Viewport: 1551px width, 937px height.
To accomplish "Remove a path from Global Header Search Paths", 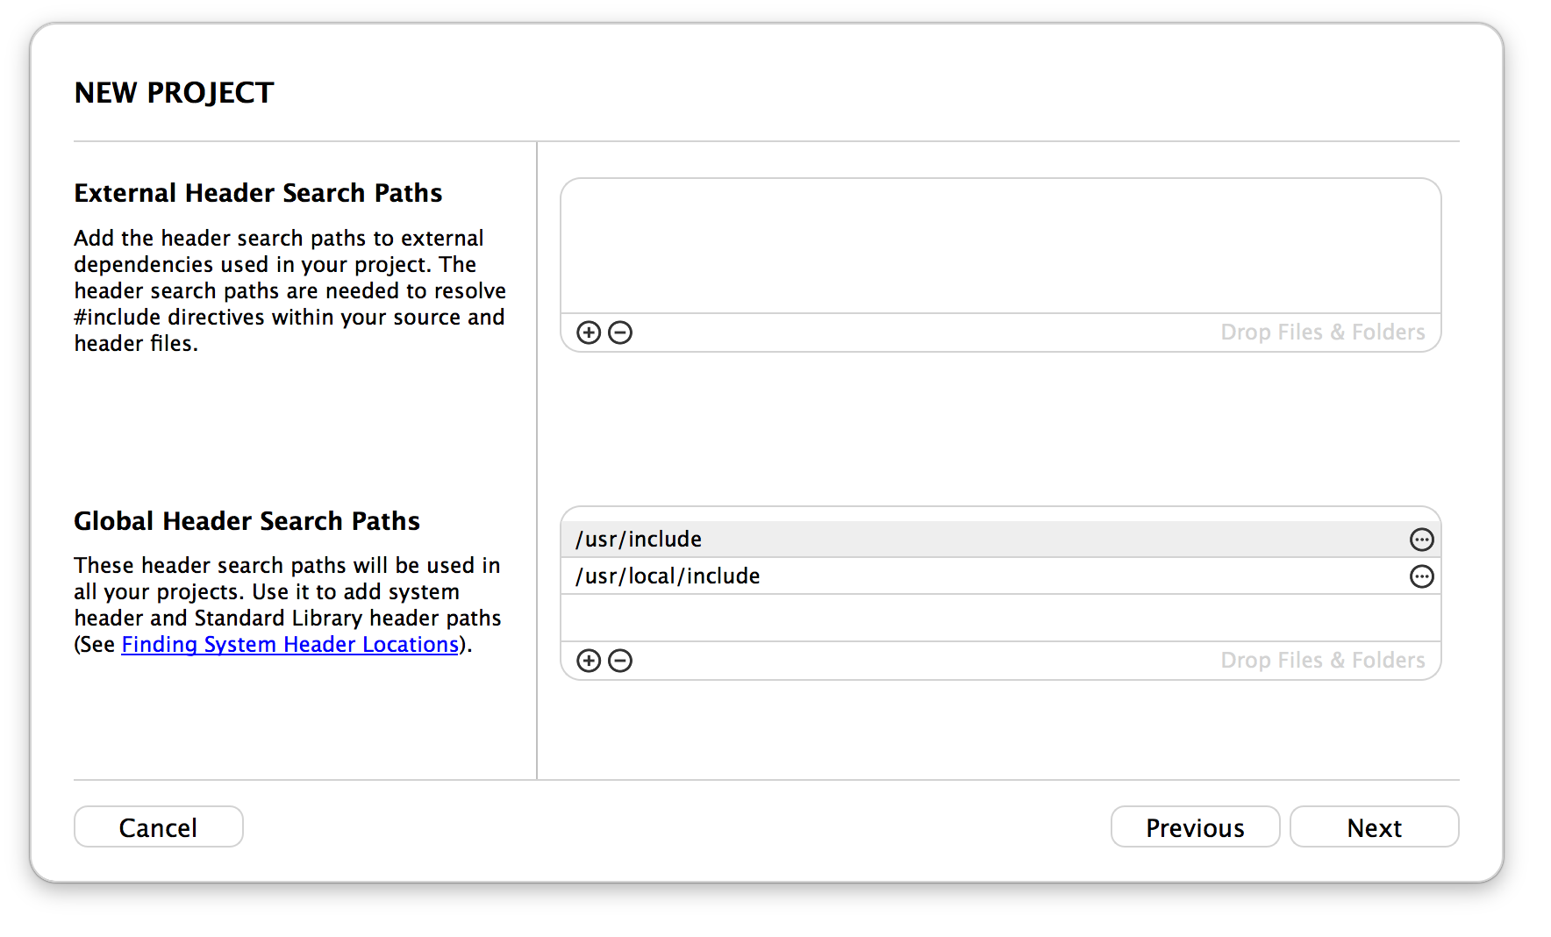I will (620, 661).
